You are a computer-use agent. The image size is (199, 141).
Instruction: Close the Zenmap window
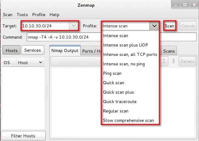[194, 5]
